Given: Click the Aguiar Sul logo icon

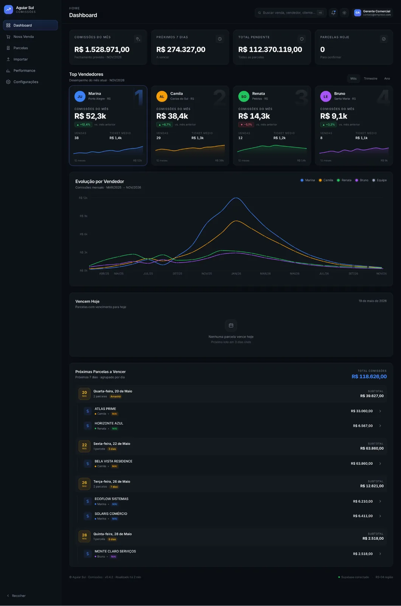Looking at the screenshot, I should [8, 9].
